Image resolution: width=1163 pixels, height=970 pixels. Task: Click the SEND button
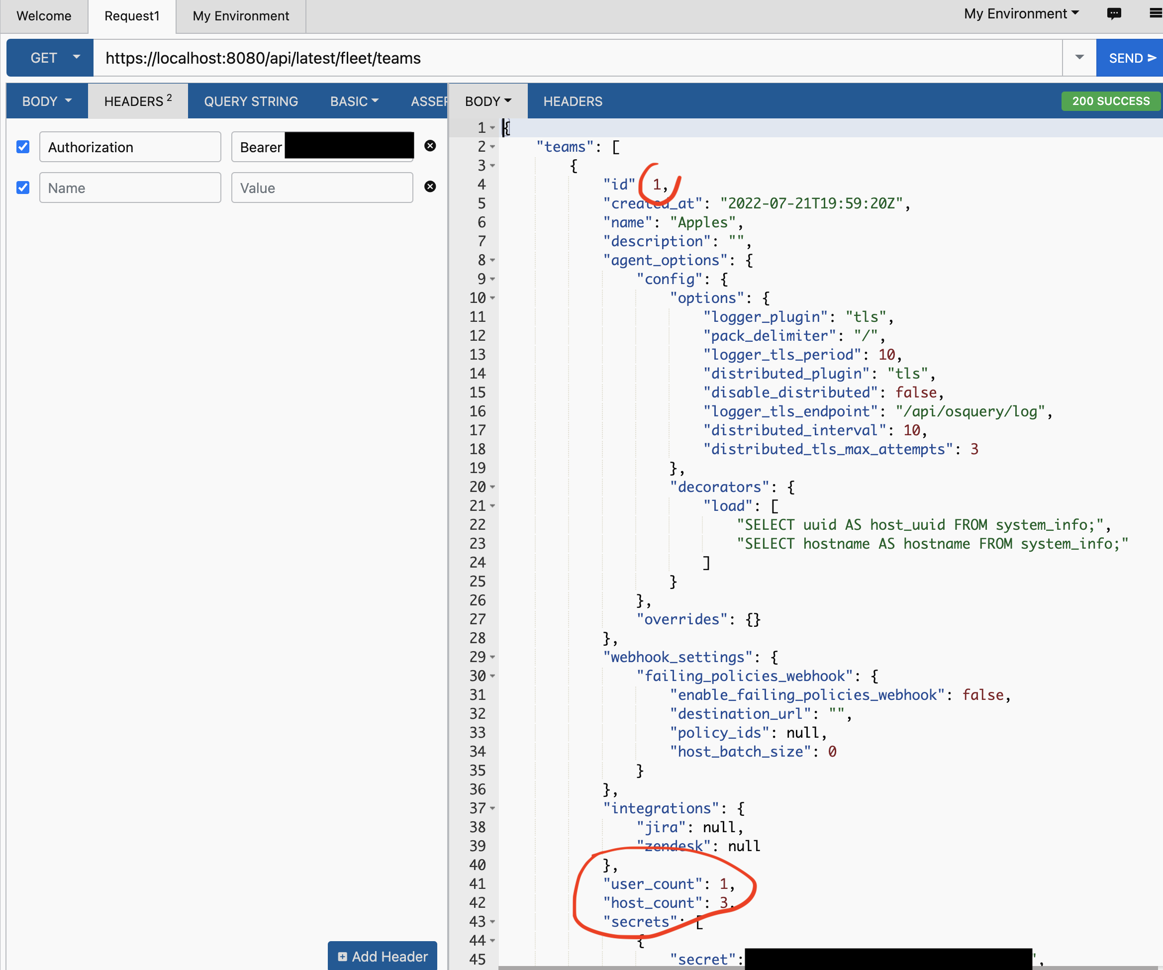(1130, 57)
